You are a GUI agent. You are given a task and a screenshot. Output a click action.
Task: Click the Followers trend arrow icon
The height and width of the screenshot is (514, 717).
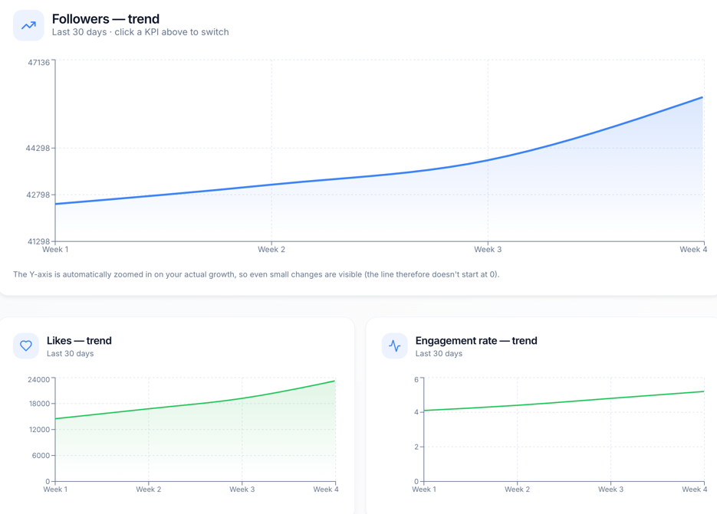coord(28,25)
